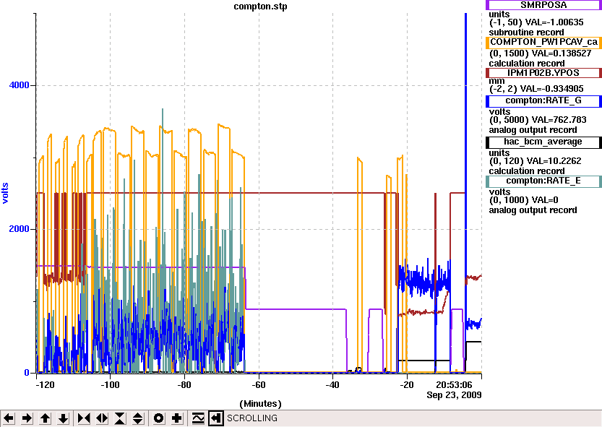This screenshot has width=602, height=427.
Task: Click the VAL=762.783 reading text
Action: tap(559, 120)
